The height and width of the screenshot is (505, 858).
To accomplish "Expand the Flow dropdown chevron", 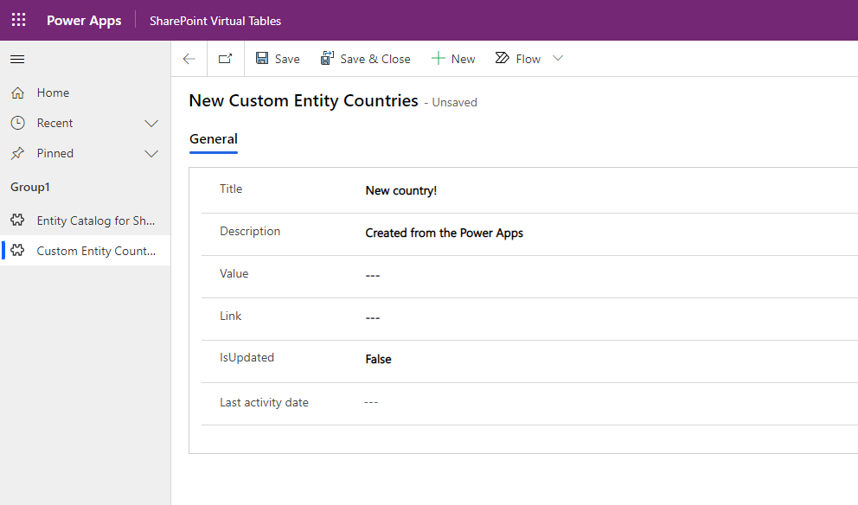I will tap(558, 59).
